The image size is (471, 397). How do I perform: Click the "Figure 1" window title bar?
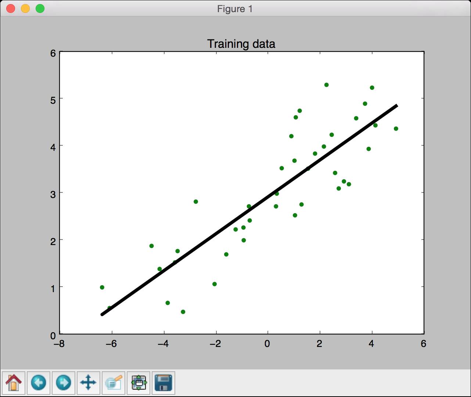point(235,8)
